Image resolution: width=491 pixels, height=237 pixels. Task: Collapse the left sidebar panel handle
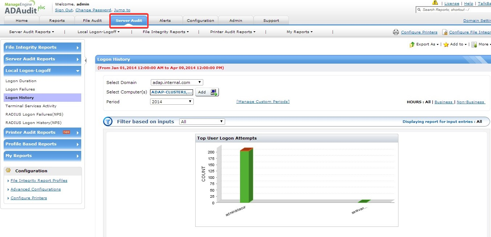click(x=86, y=60)
